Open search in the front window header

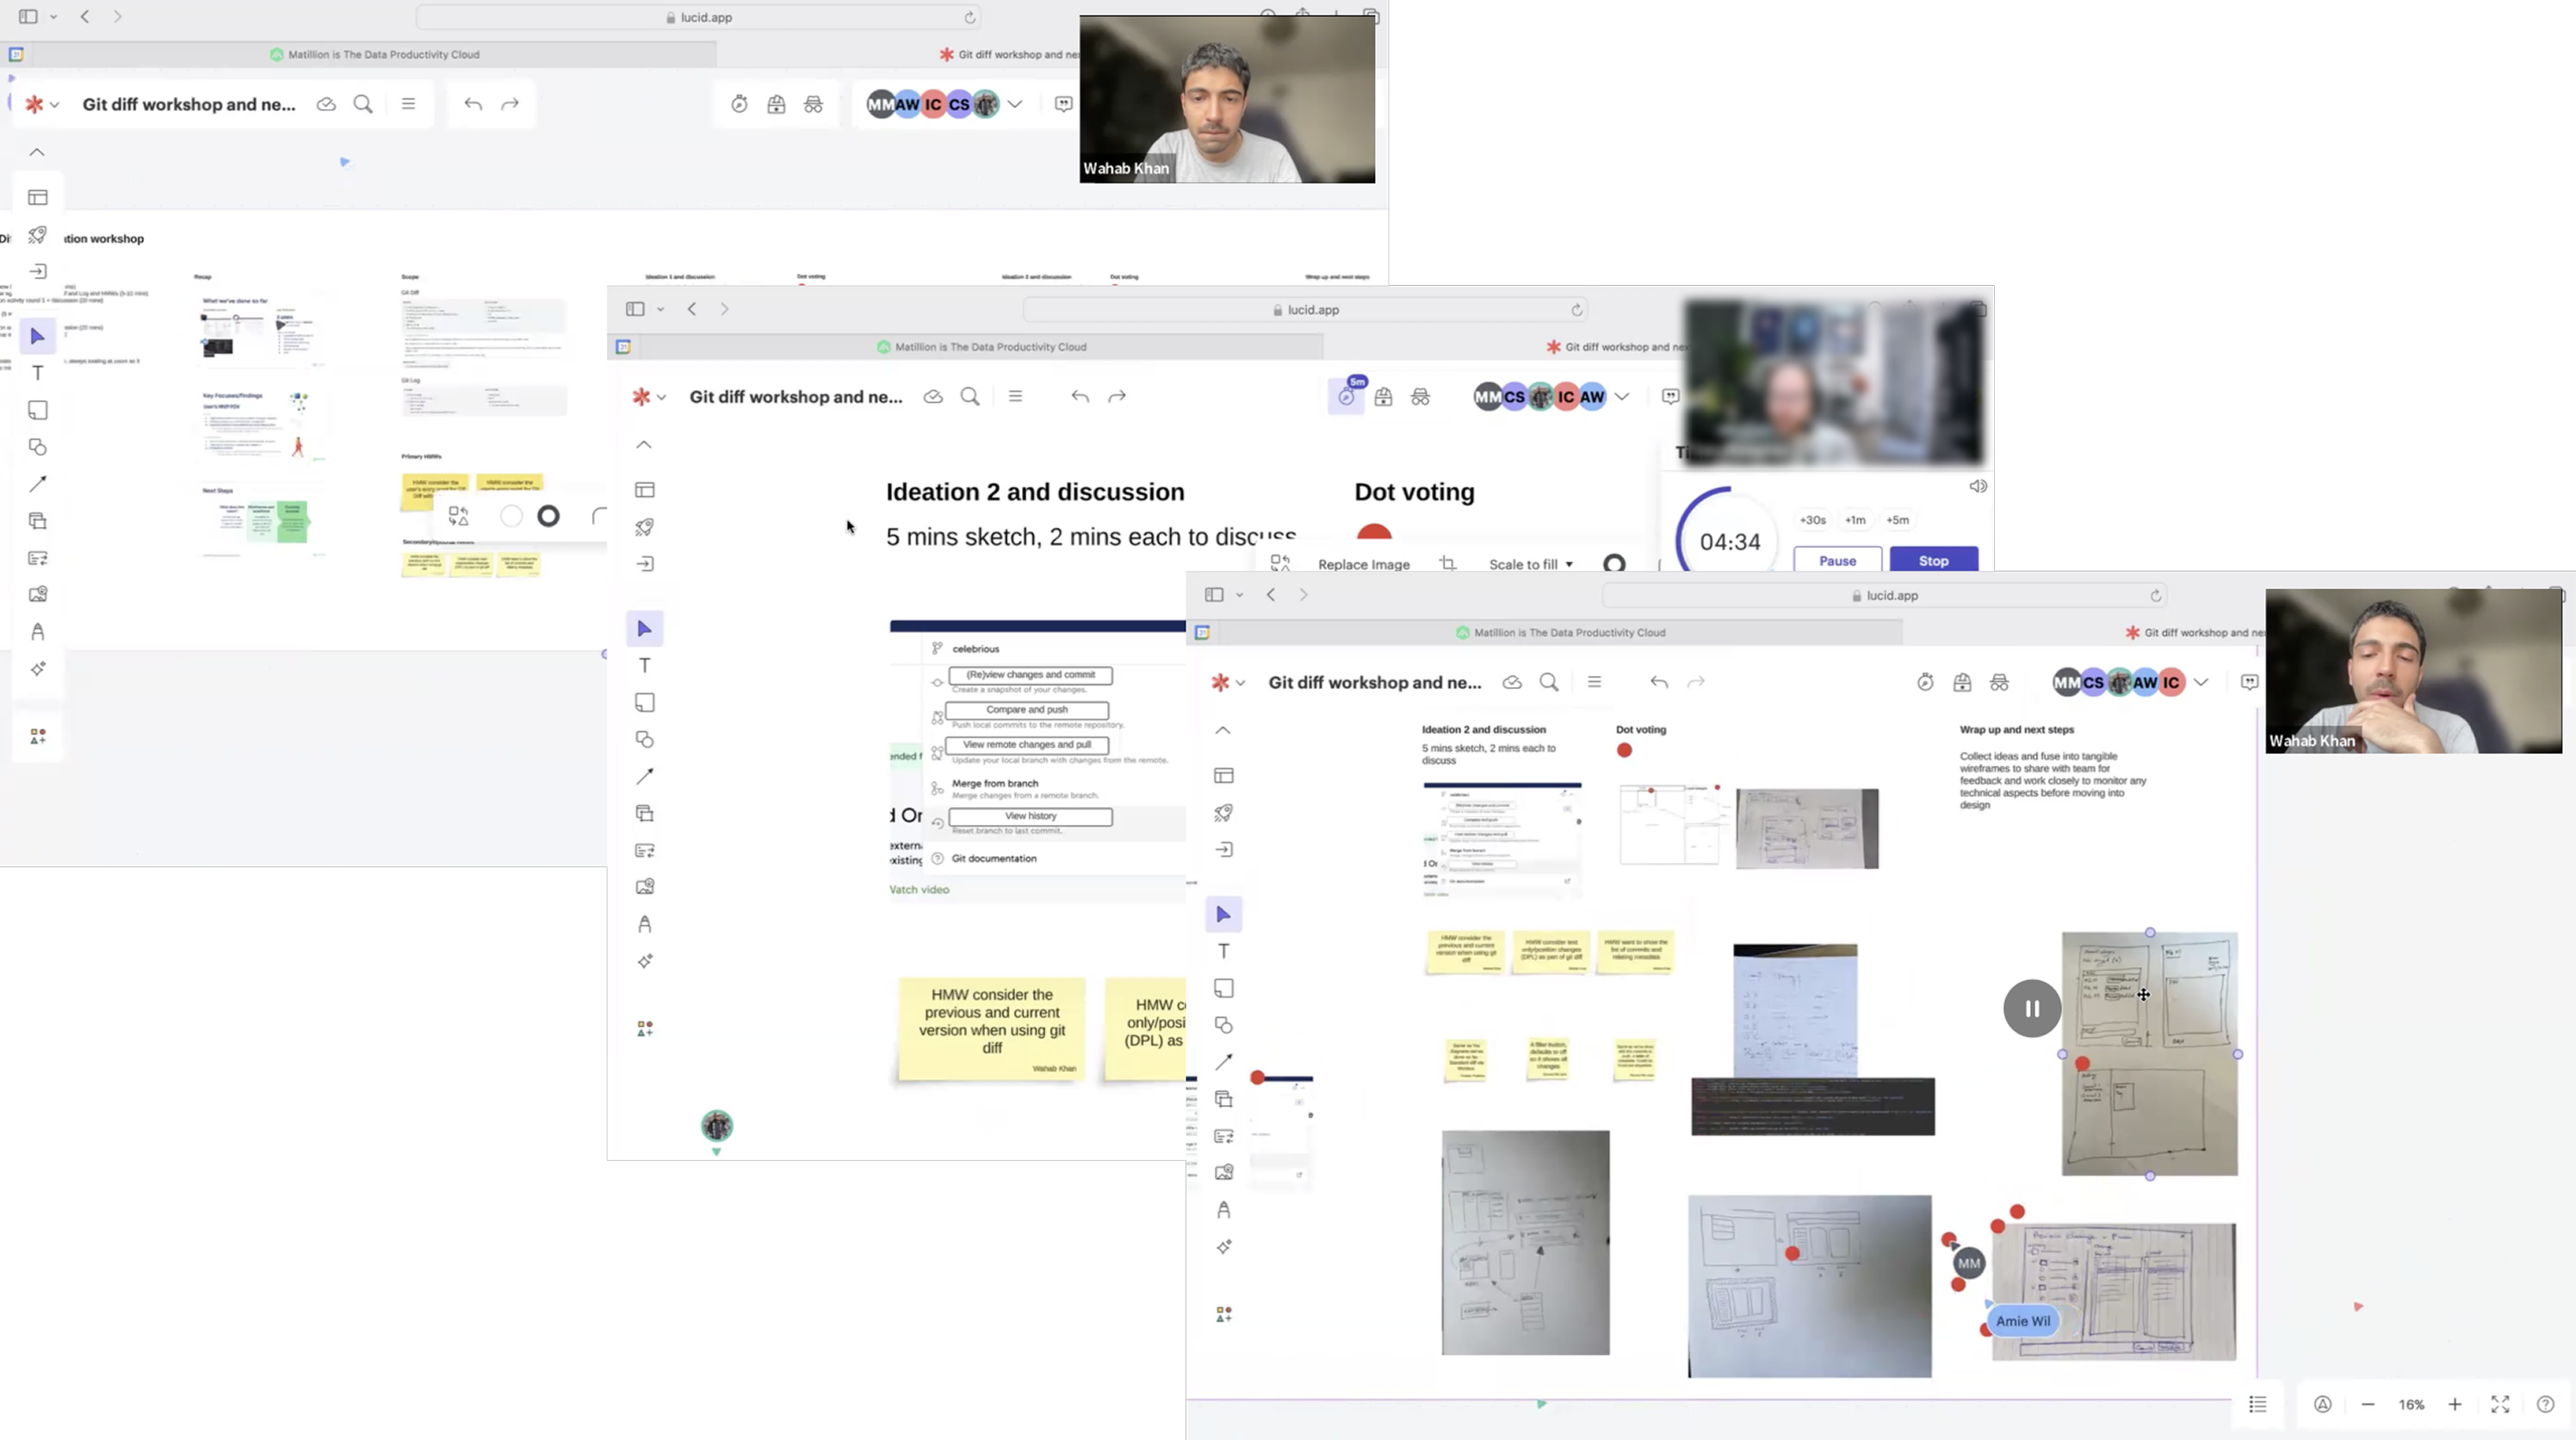(x=1549, y=682)
